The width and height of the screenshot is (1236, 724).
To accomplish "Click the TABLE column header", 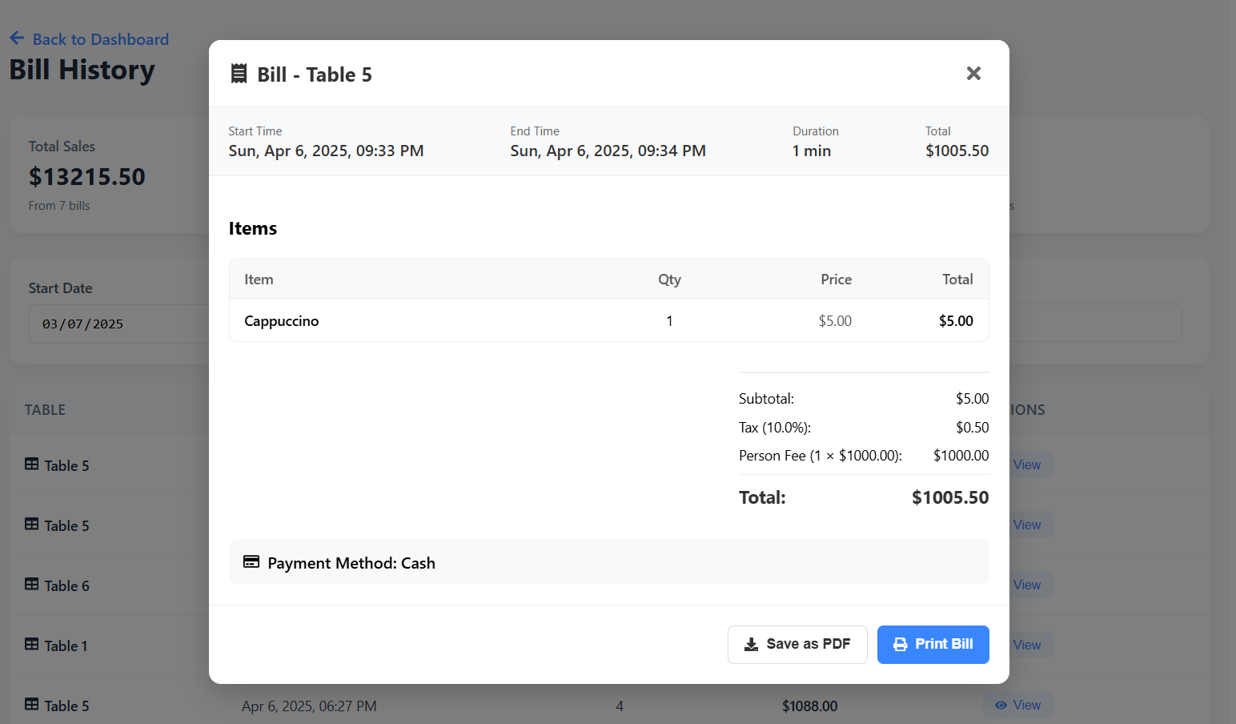I will pyautogui.click(x=45, y=409).
